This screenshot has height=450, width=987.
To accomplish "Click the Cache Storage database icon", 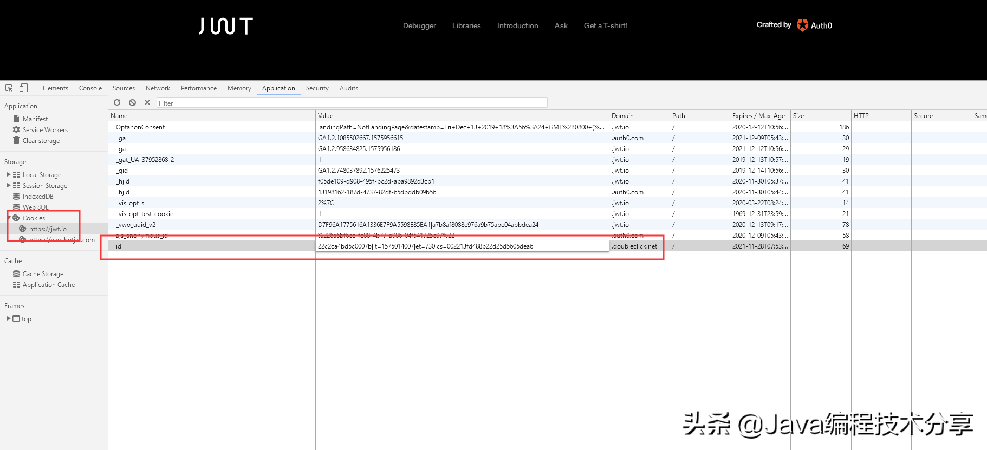I will point(17,273).
